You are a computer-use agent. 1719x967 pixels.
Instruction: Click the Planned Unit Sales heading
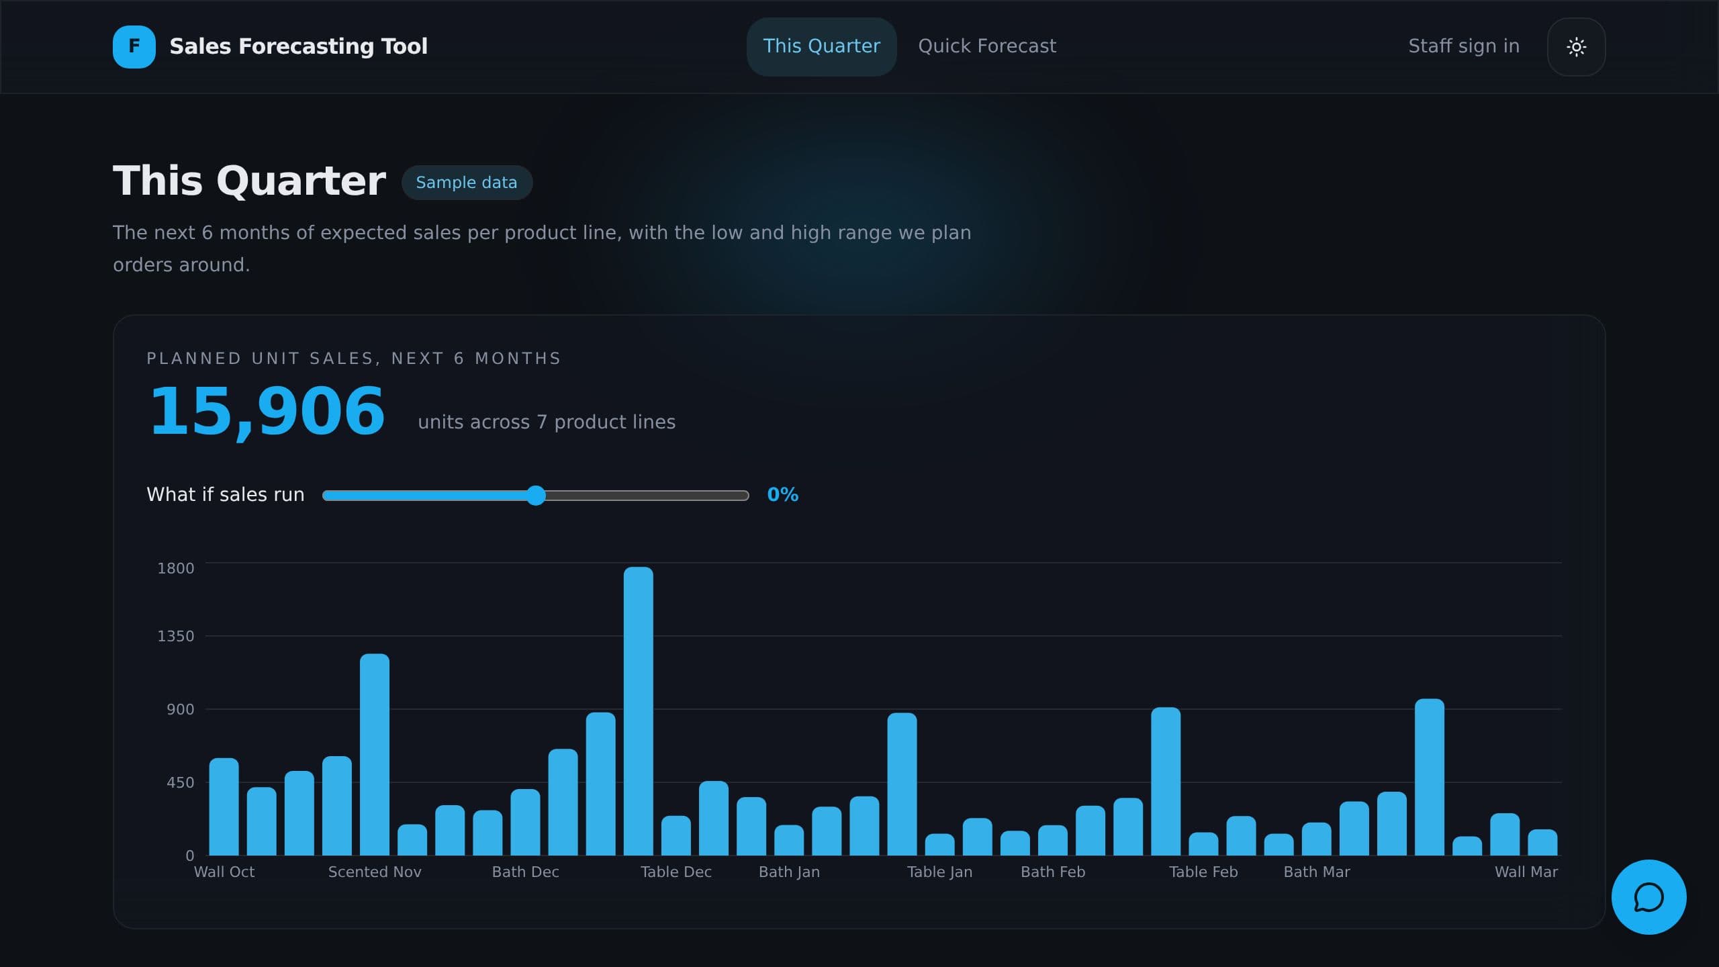[354, 359]
